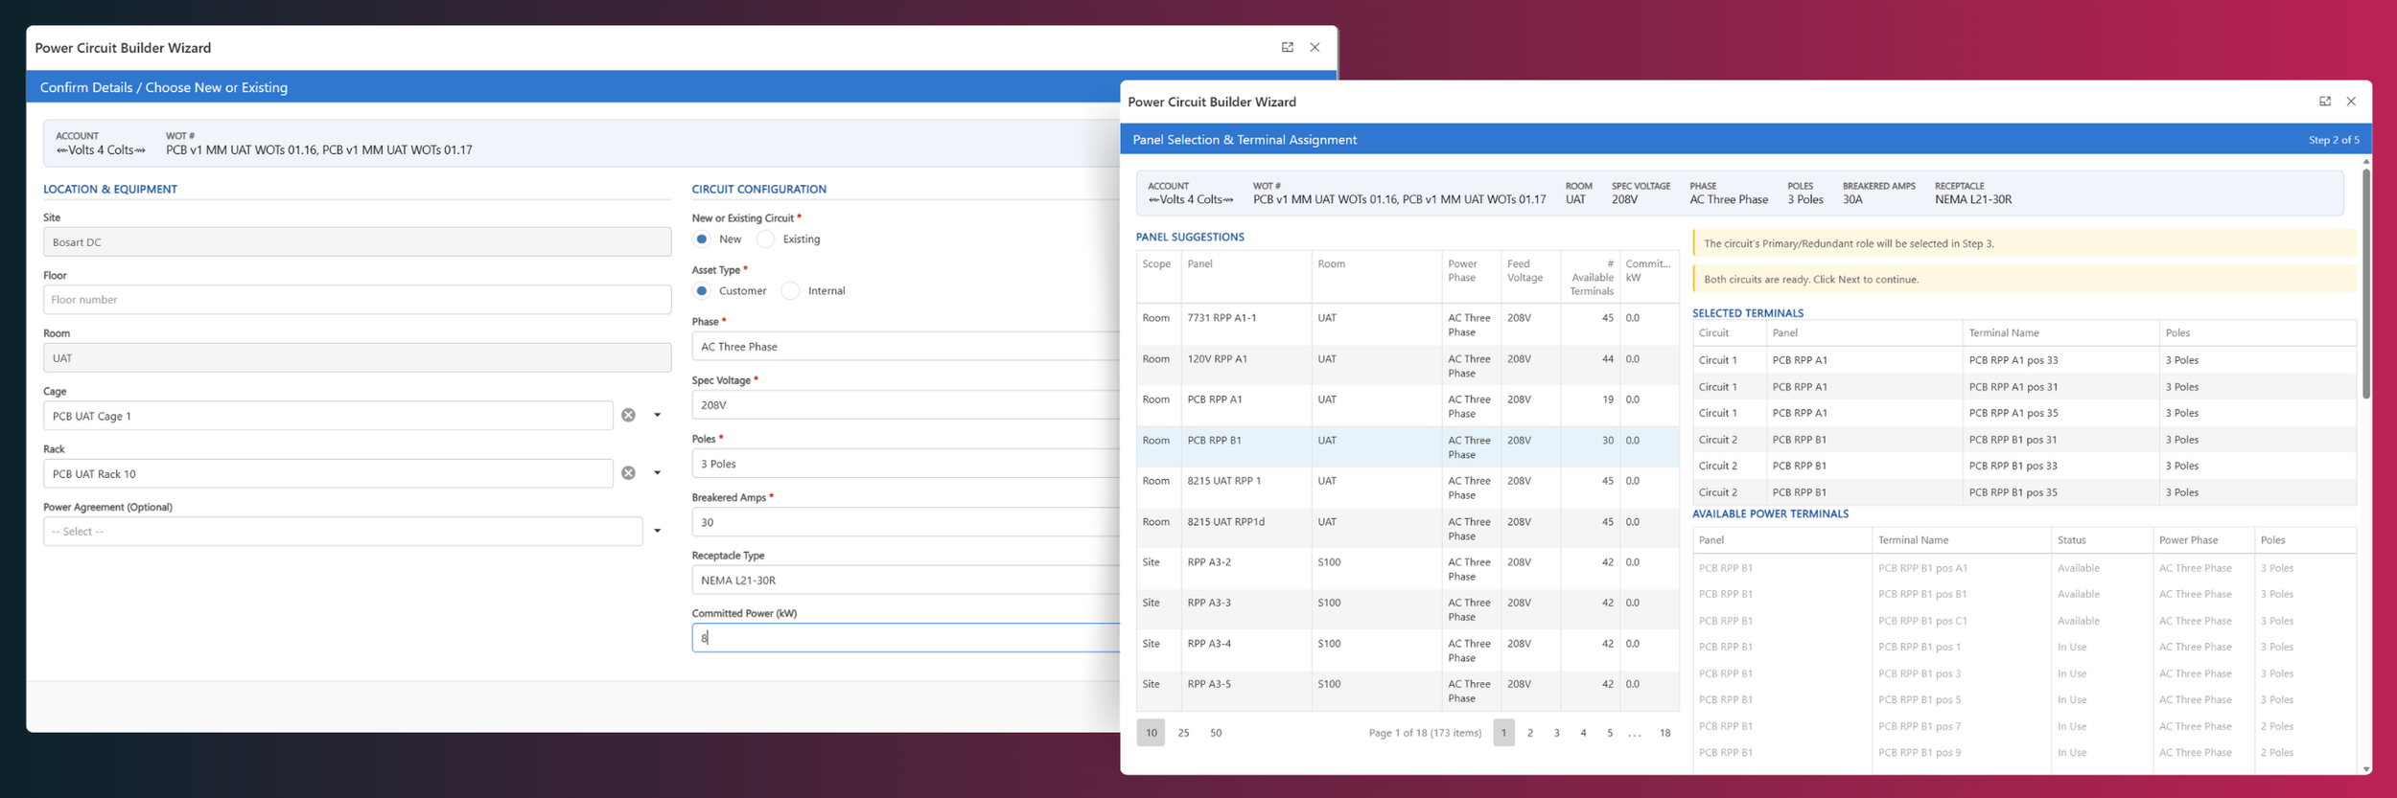Select current page 1 button

pyautogui.click(x=1503, y=733)
